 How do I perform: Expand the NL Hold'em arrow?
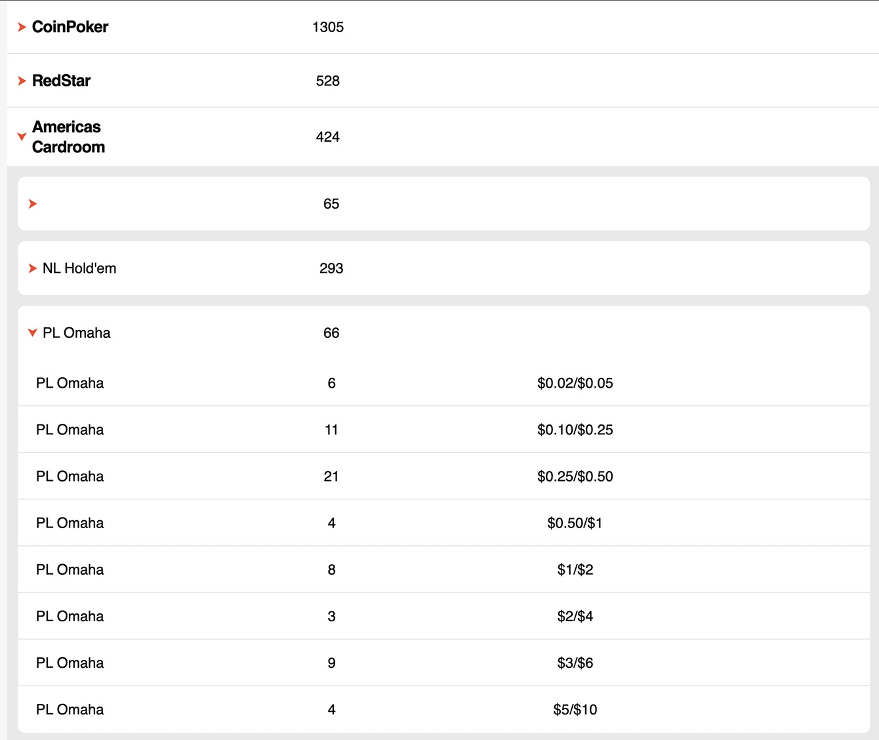click(x=33, y=268)
